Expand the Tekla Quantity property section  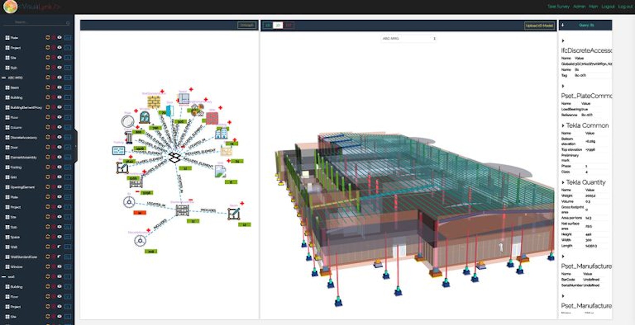563,182
